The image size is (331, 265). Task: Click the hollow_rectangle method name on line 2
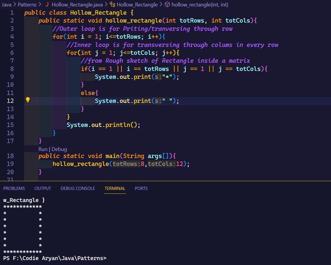pos(134,21)
